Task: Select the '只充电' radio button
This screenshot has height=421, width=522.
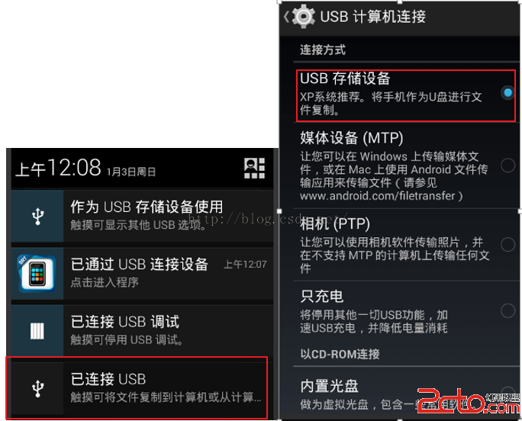Action: (x=507, y=310)
